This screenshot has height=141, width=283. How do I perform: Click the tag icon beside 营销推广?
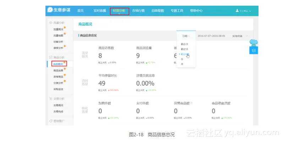(51, 121)
